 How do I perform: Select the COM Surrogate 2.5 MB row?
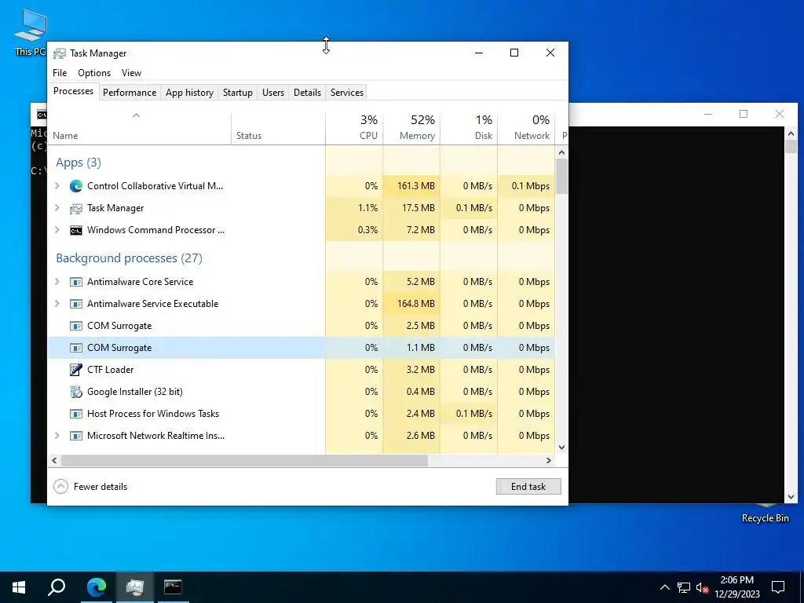[301, 326]
